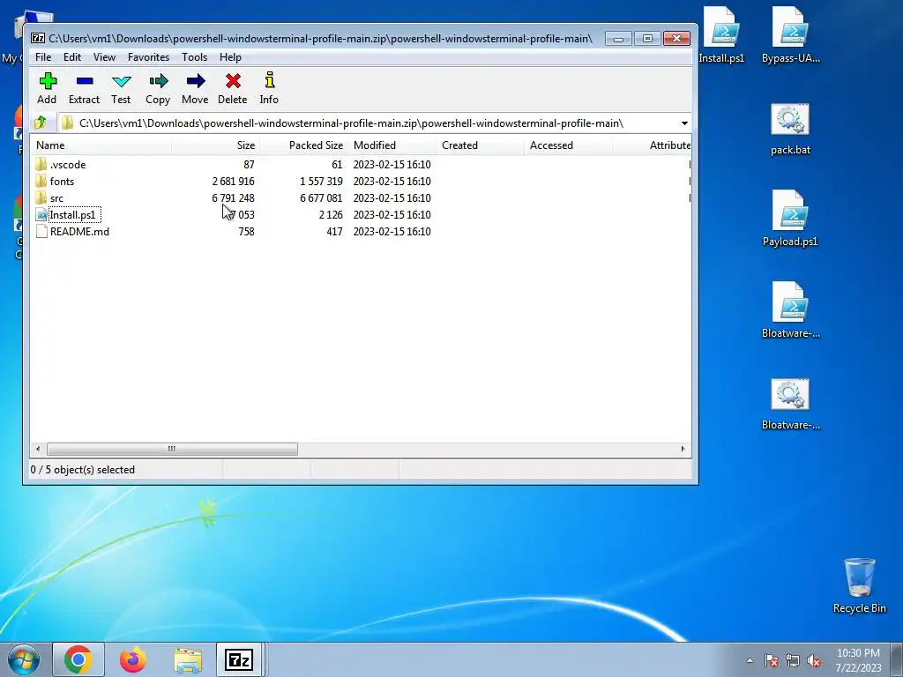
Task: Click the 7-Zip taskbar button
Action: coord(239,659)
